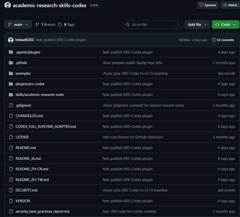Click the file icon for VERSION
The height and width of the screenshot is (217, 240).
(11, 201)
